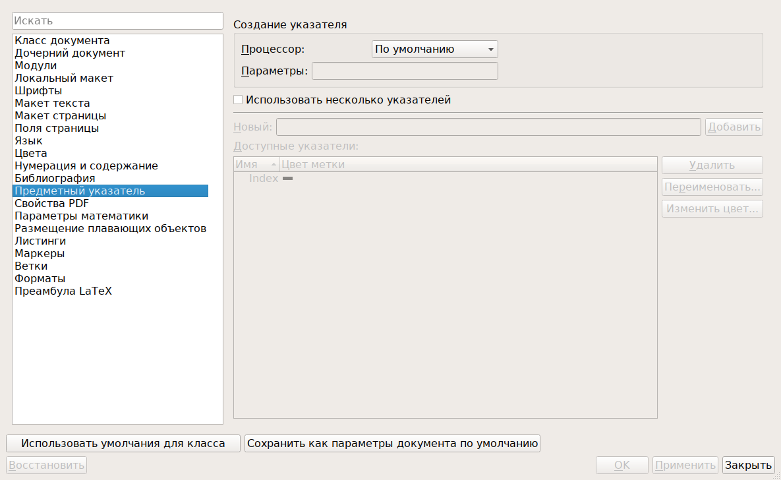This screenshot has height=480, width=781.
Task: Sort indexes by Имя column header
Action: [x=256, y=164]
